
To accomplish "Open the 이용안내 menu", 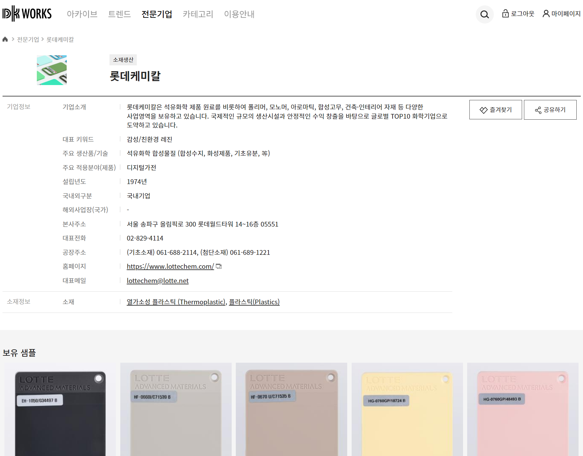I will 239,14.
